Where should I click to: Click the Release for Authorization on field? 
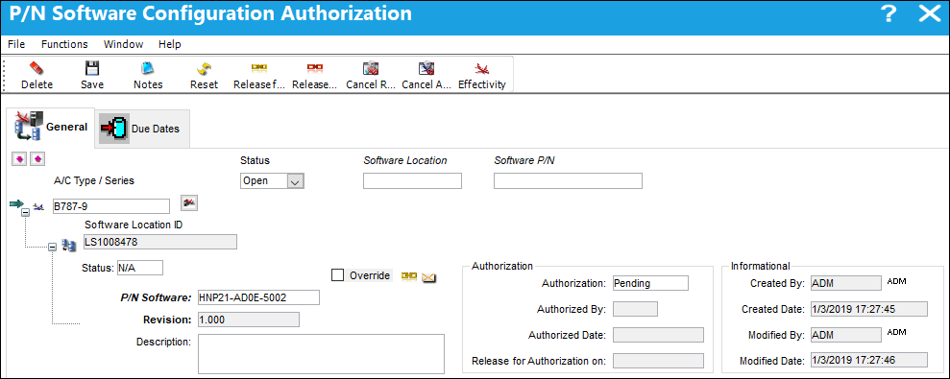pyautogui.click(x=658, y=361)
